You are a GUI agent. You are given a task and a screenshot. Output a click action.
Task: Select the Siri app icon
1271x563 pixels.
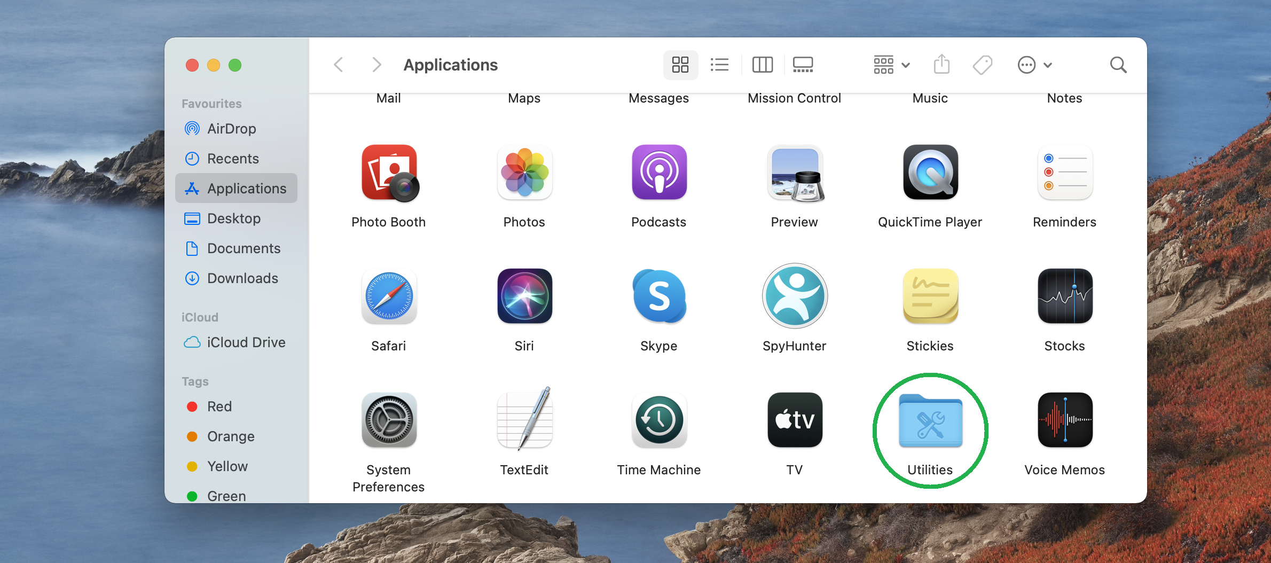tap(524, 296)
